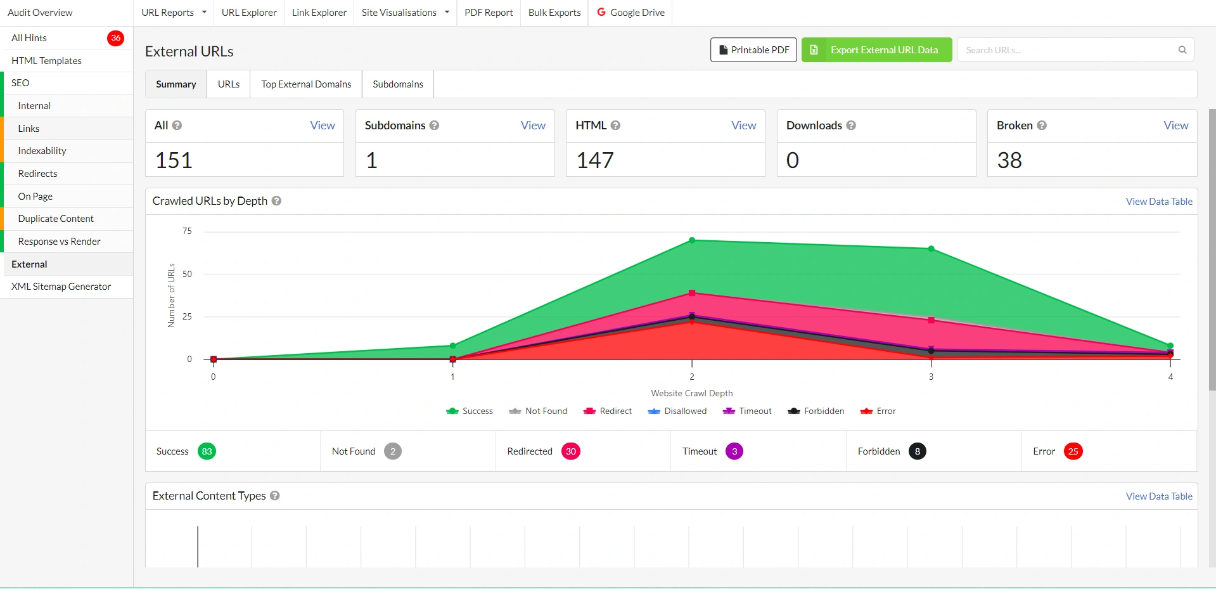Screen dimensions: 1216x589
Task: Expand the SEO section in the sidebar
Action: pyautogui.click(x=20, y=82)
